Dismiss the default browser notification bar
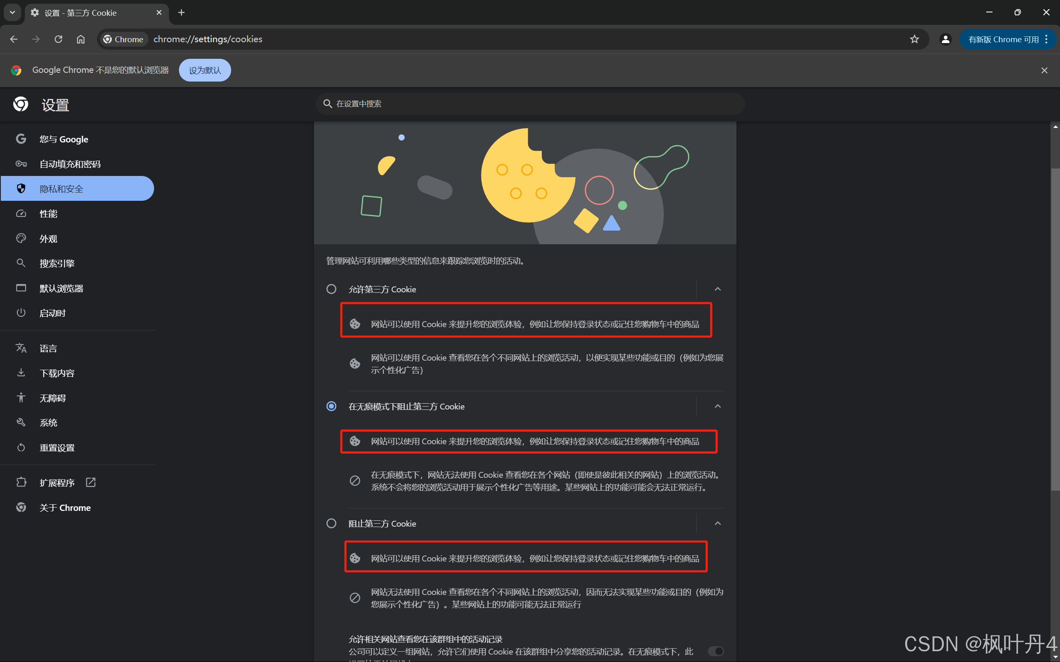This screenshot has width=1060, height=662. click(x=1044, y=70)
